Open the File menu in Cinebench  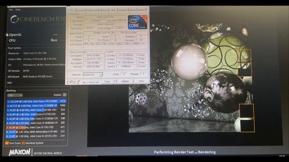click(11, 9)
